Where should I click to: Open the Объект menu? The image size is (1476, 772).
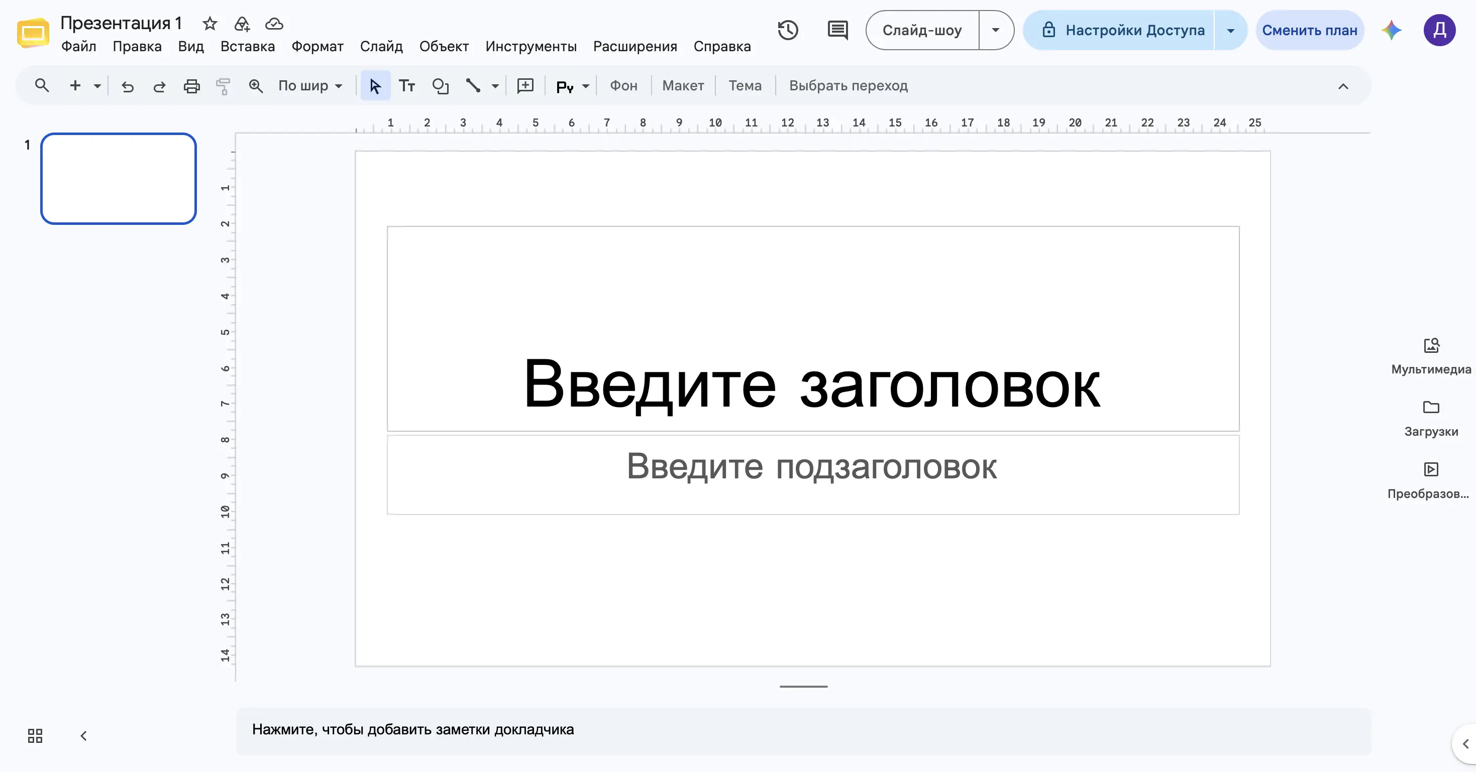[444, 46]
